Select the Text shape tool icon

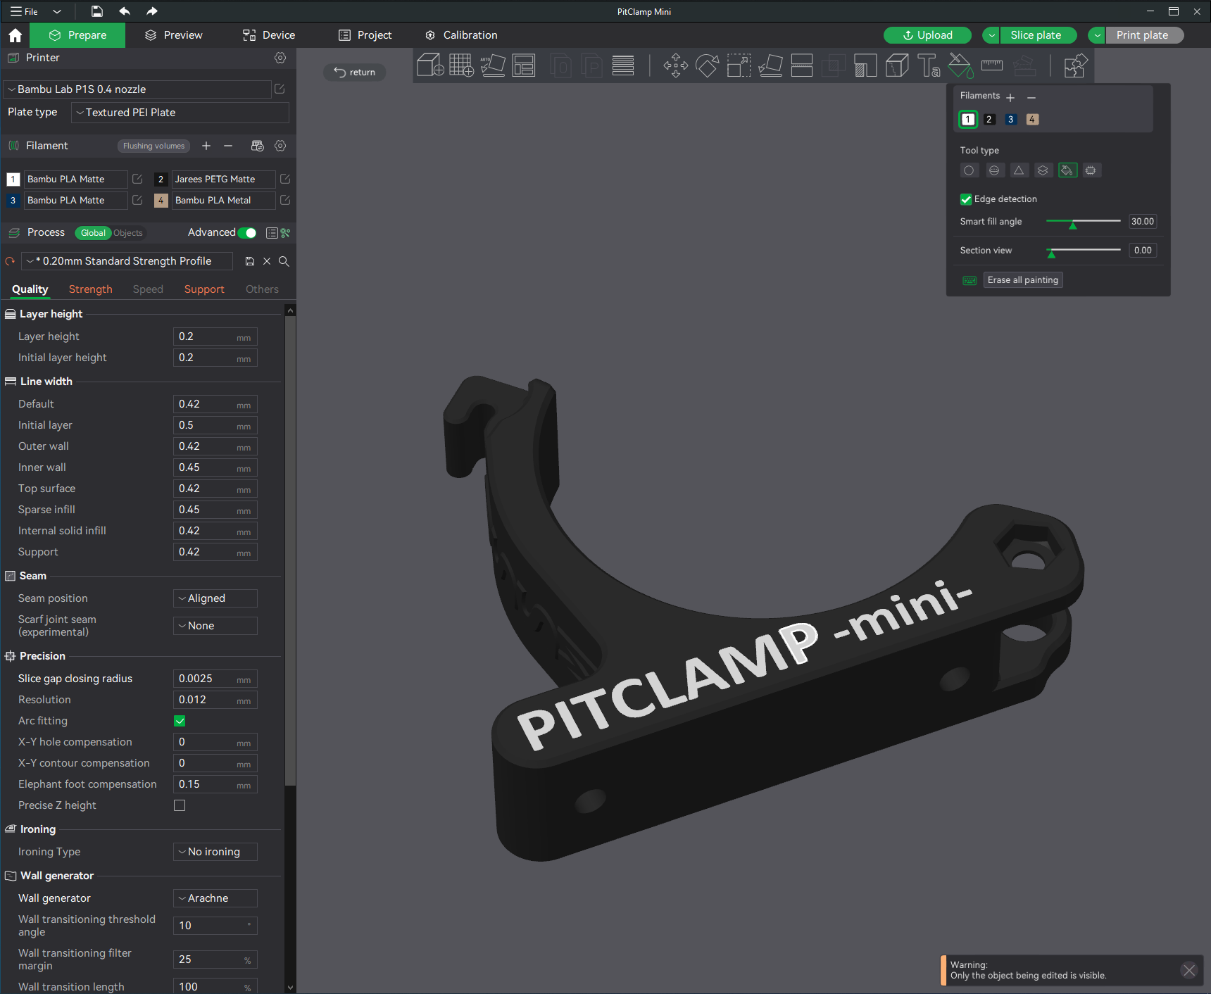coord(929,65)
